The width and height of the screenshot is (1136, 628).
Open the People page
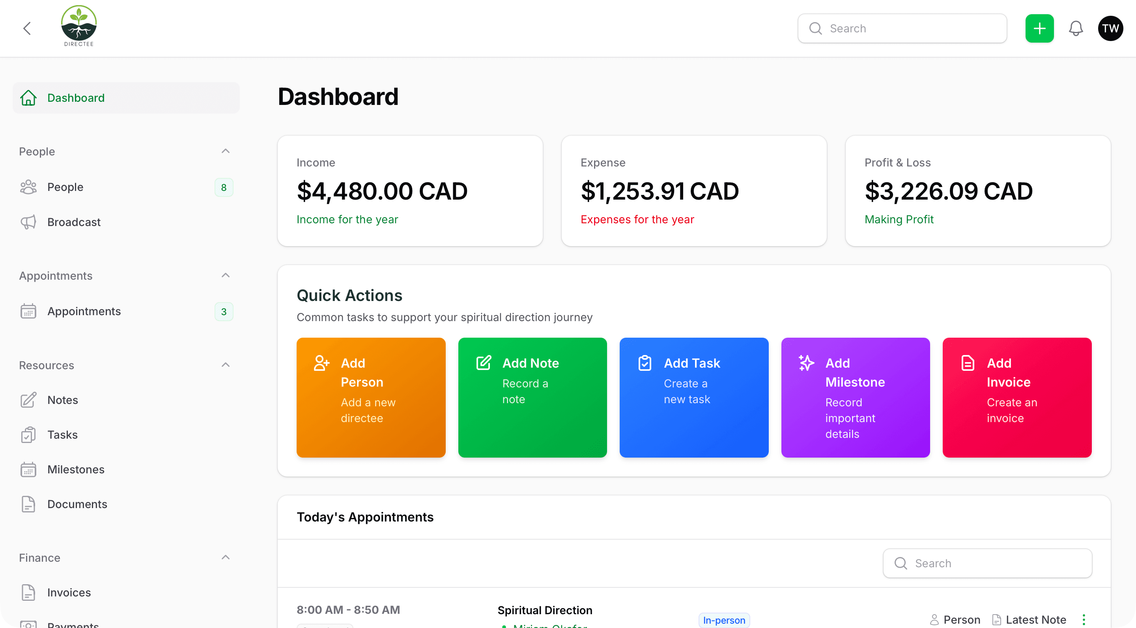pyautogui.click(x=126, y=187)
